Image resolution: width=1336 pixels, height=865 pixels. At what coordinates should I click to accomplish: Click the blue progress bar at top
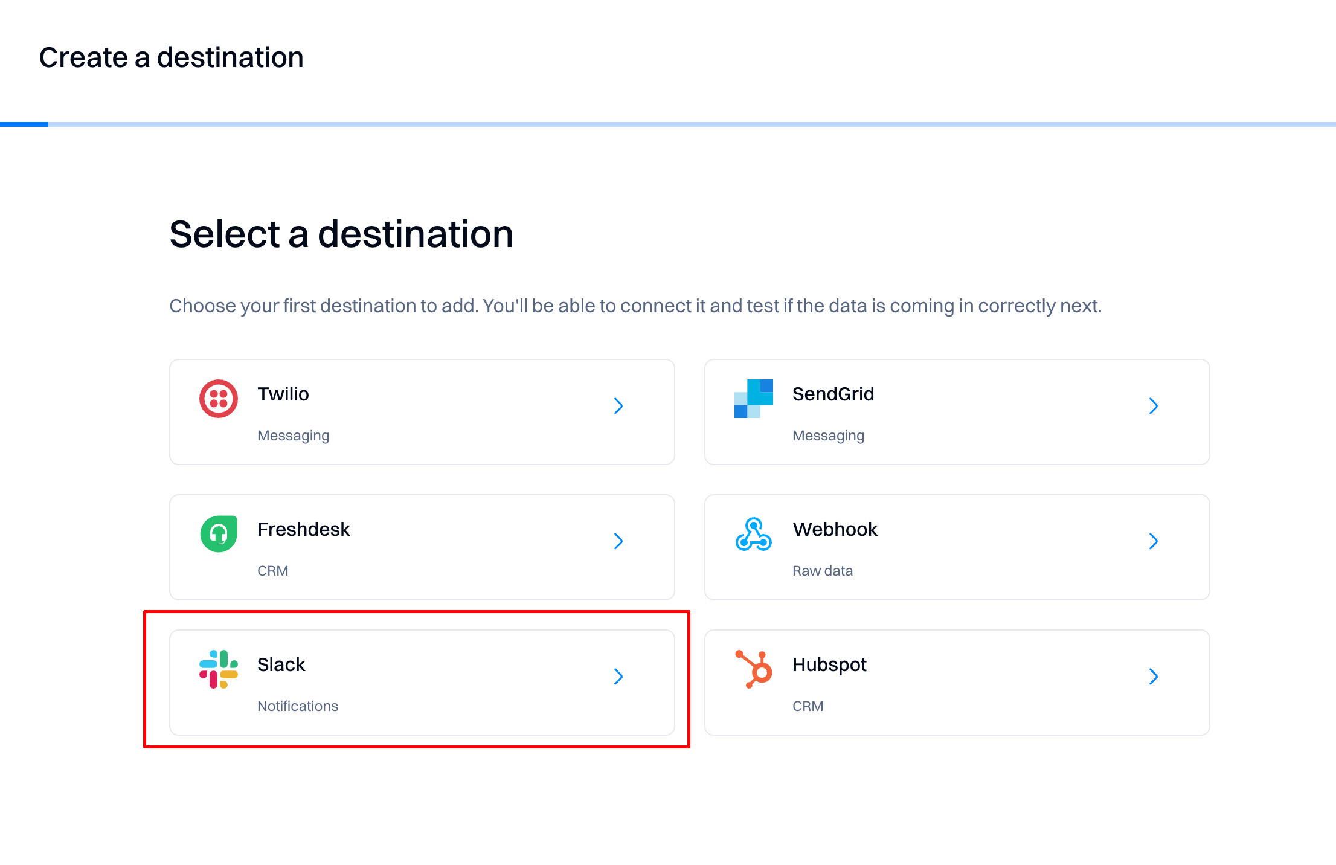24,124
